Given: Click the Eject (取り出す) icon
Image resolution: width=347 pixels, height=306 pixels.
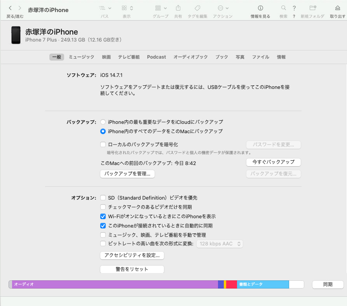Looking at the screenshot, I should coord(338,8).
